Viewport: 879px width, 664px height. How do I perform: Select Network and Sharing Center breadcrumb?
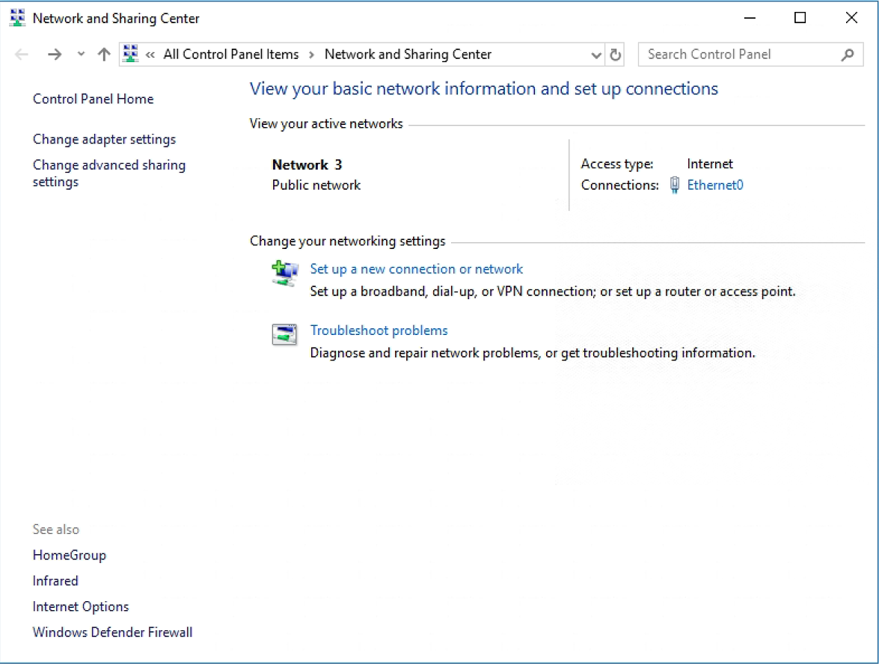pyautogui.click(x=408, y=55)
